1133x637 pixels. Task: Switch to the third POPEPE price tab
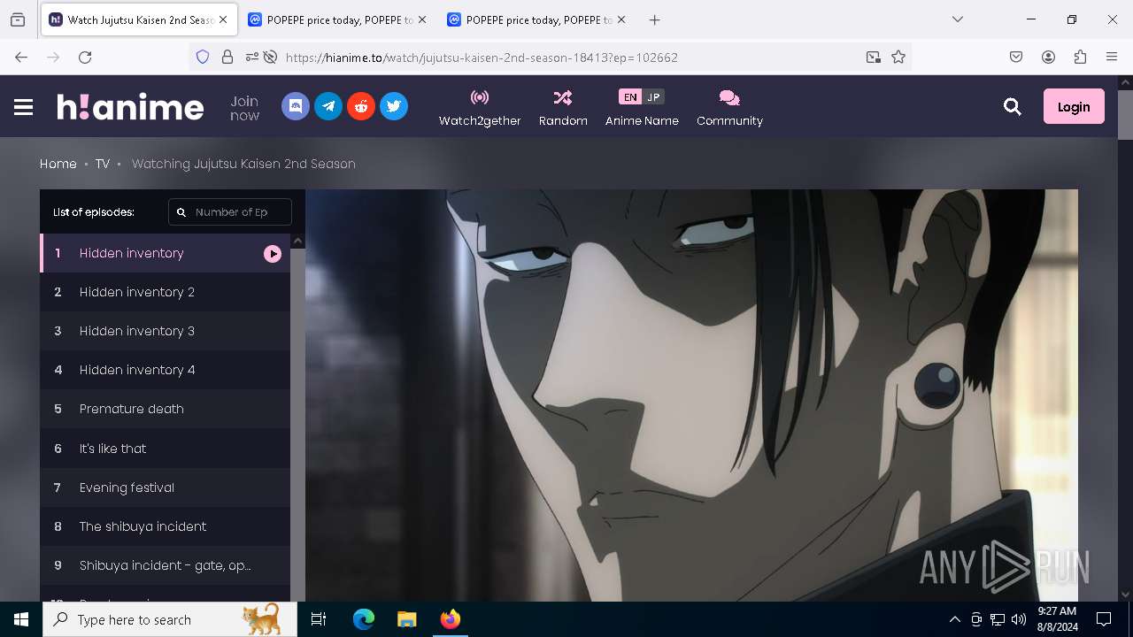(536, 19)
